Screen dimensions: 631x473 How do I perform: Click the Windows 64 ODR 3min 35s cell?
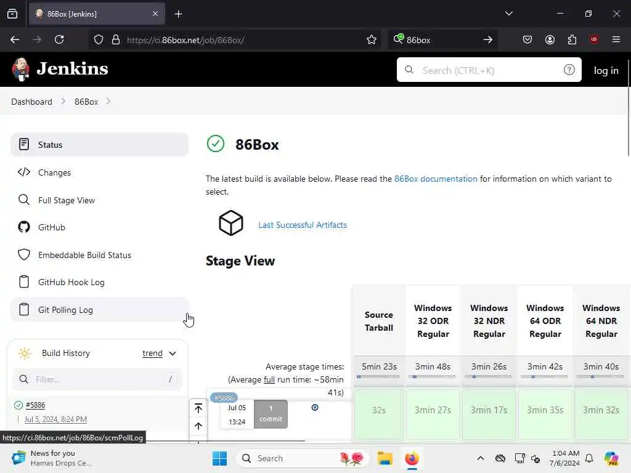coord(545,414)
